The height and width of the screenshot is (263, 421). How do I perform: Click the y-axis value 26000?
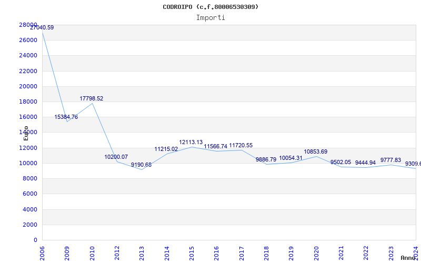pyautogui.click(x=28, y=41)
